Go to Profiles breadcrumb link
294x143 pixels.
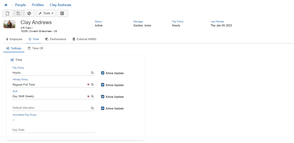pos(38,5)
